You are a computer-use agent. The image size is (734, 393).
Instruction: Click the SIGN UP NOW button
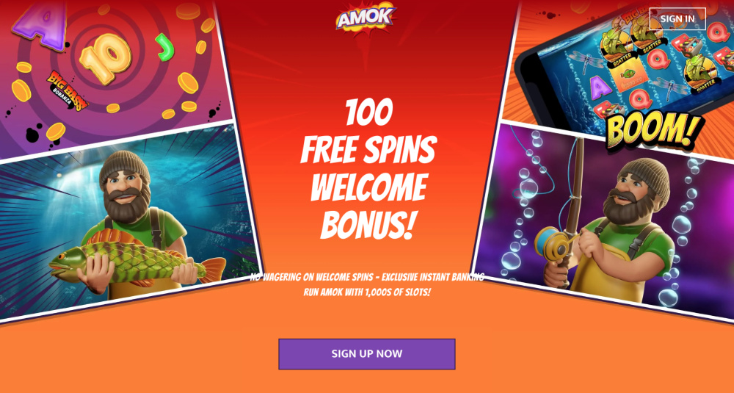point(366,353)
